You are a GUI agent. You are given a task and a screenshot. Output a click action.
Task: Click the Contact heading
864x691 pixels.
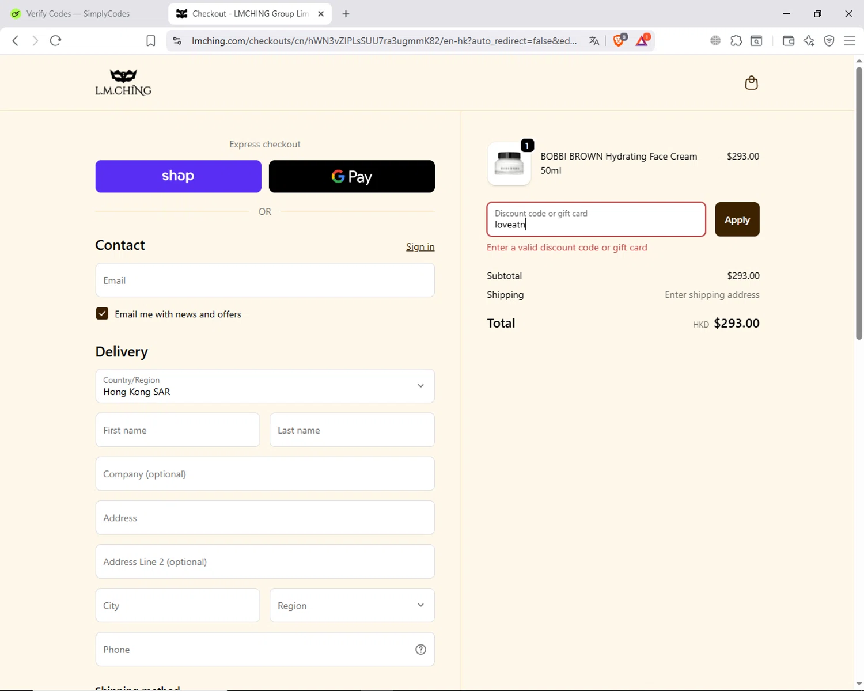click(x=120, y=245)
